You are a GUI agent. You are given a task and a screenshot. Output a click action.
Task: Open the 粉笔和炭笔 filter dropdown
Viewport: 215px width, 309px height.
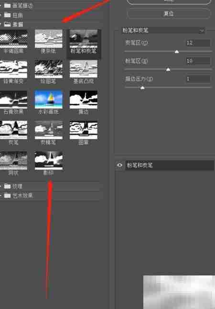pos(163,31)
